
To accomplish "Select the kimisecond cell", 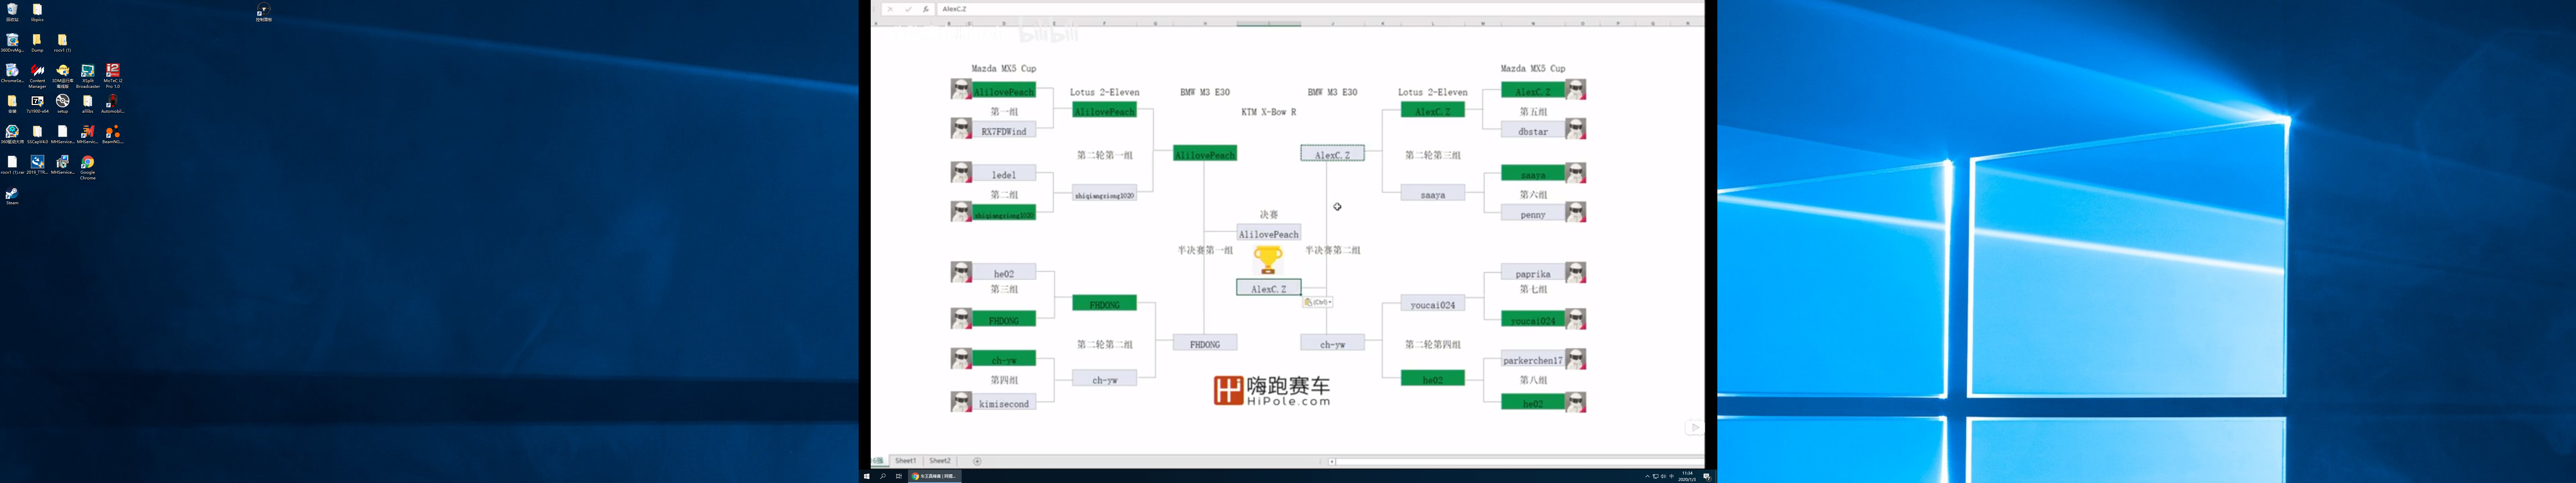I will [x=1004, y=403].
